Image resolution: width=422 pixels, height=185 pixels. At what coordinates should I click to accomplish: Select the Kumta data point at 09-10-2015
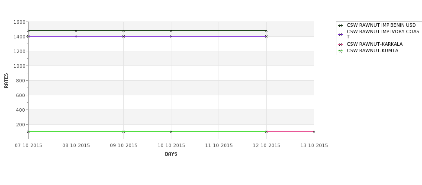pyautogui.click(x=123, y=132)
